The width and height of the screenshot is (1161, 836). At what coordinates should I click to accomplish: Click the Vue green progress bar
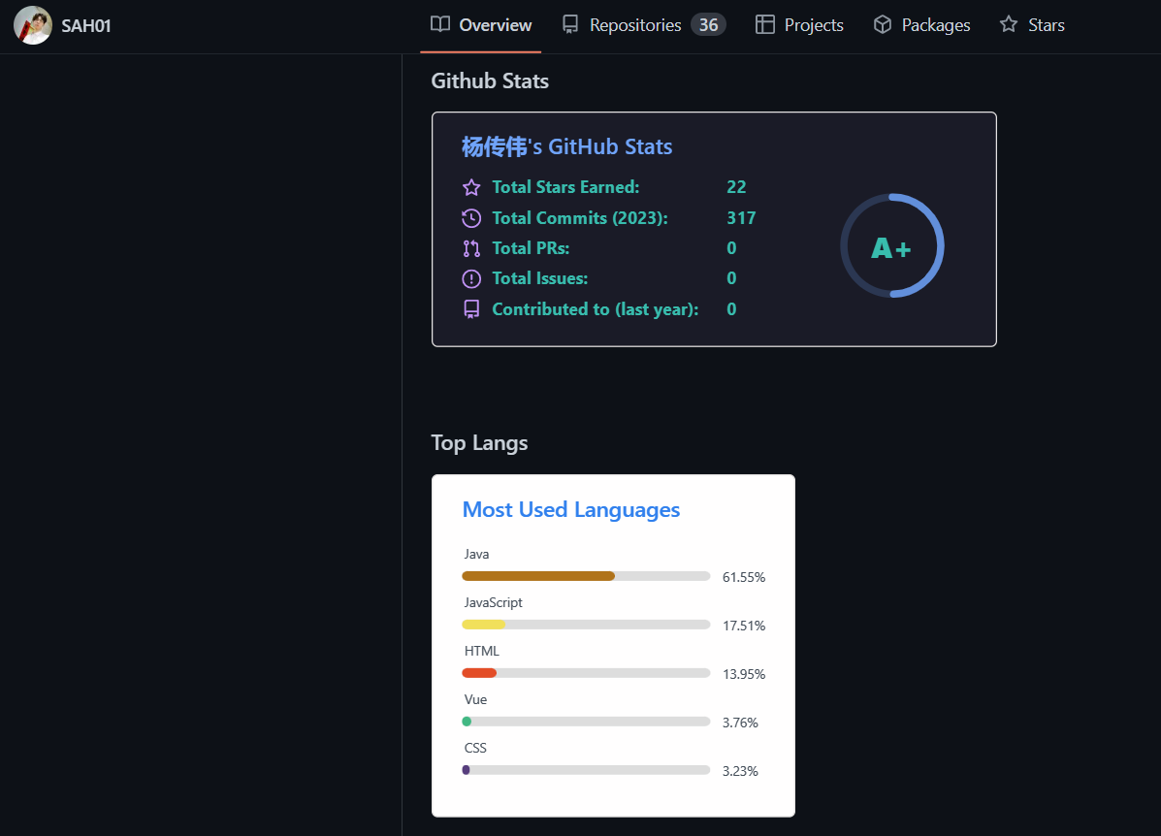coord(586,722)
